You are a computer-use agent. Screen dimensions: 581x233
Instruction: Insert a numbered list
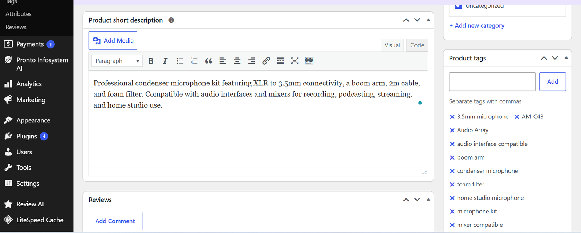coord(194,61)
